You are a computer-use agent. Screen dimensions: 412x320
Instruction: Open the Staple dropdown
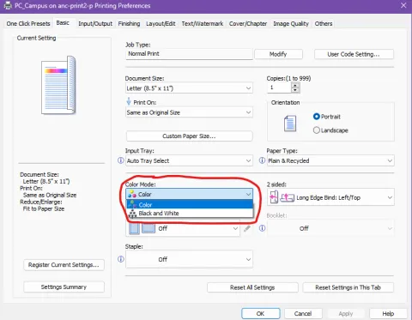coord(189,259)
